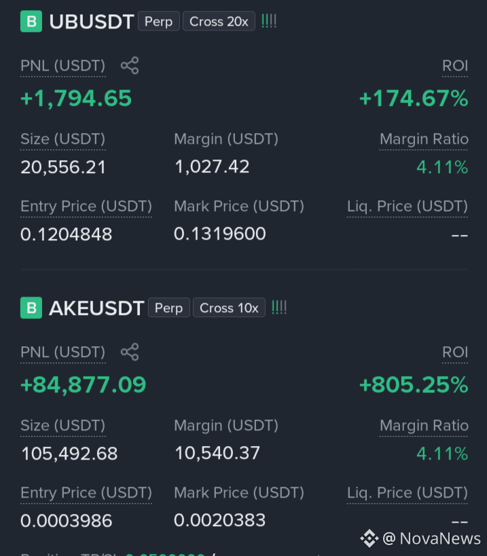Tap the ROI label of UBUSDT position
The height and width of the screenshot is (556, 487).
[x=455, y=66]
